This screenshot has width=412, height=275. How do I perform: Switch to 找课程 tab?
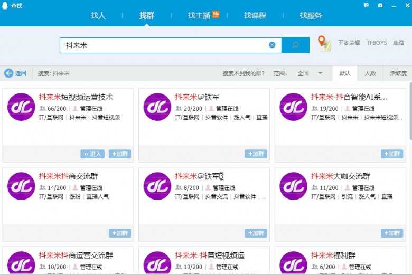click(x=255, y=15)
